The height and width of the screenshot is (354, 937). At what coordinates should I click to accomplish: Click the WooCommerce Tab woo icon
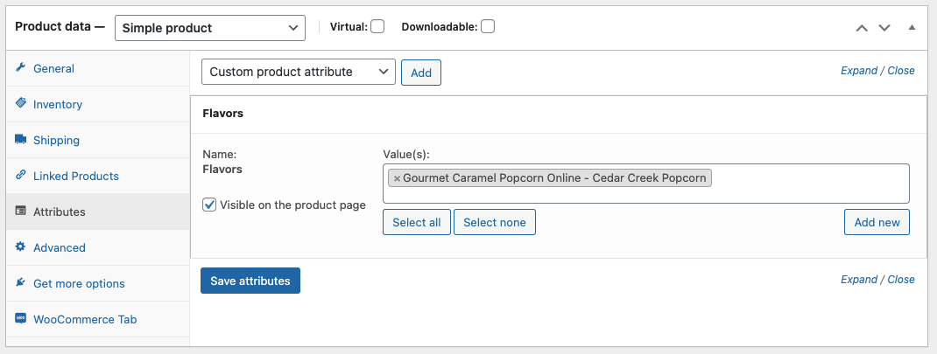20,318
